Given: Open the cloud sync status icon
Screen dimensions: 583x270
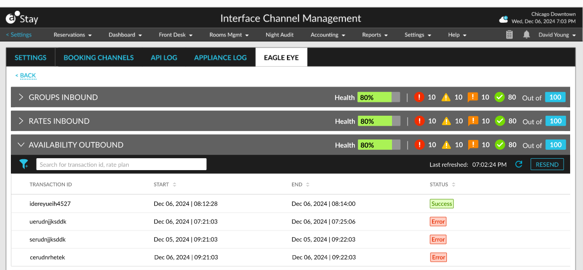Looking at the screenshot, I should coord(504,19).
